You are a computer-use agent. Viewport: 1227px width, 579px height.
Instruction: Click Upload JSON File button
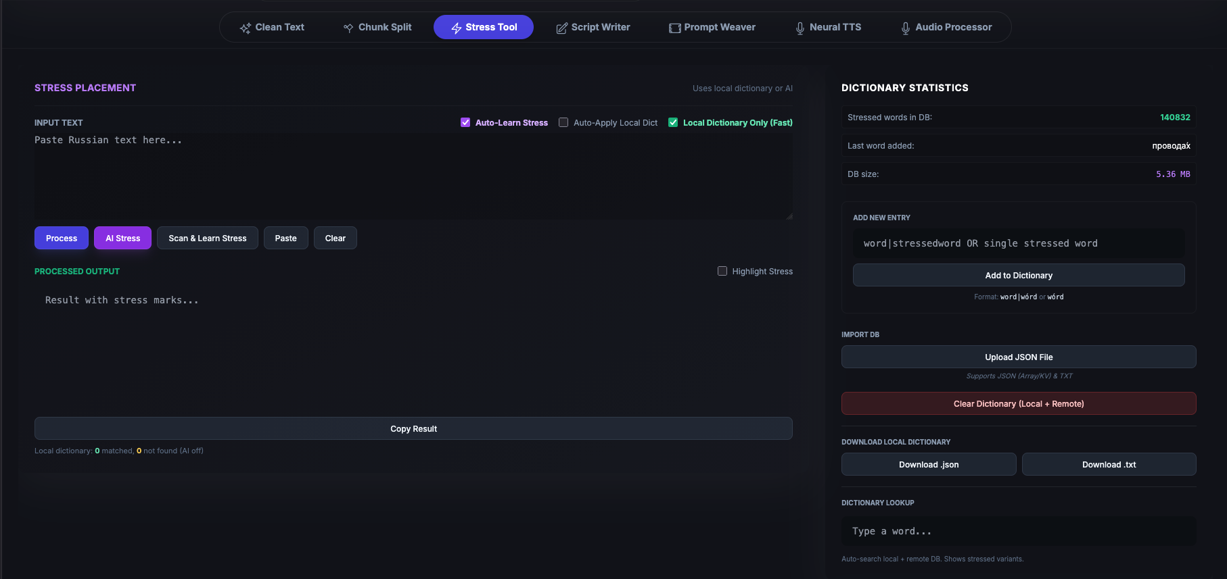coord(1019,357)
